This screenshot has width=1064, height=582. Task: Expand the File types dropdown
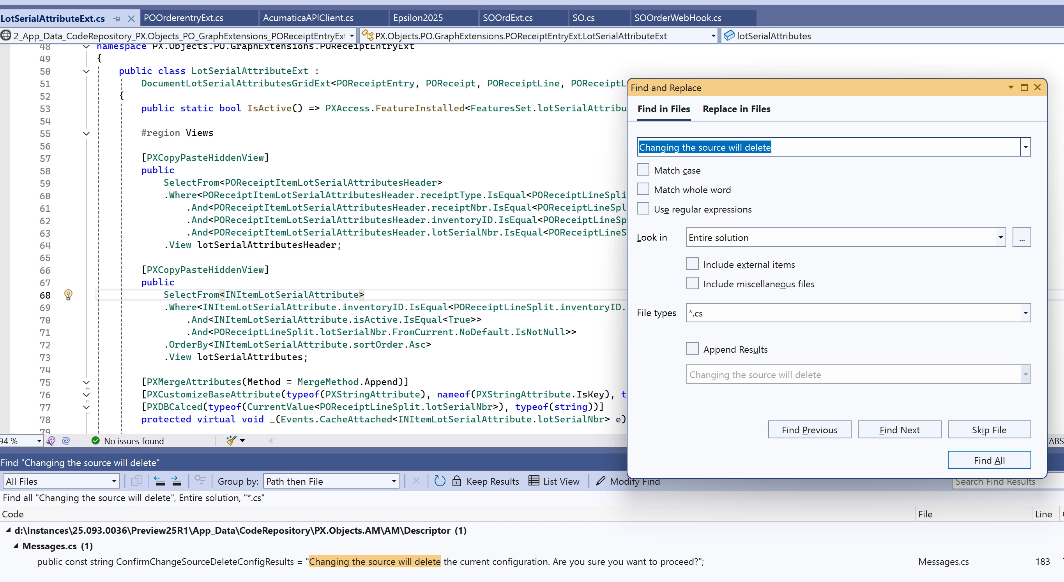1025,313
